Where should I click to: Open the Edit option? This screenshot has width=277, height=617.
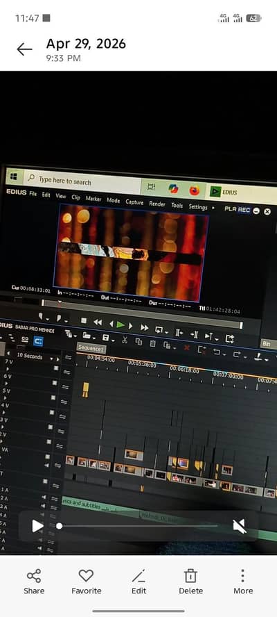(x=138, y=581)
